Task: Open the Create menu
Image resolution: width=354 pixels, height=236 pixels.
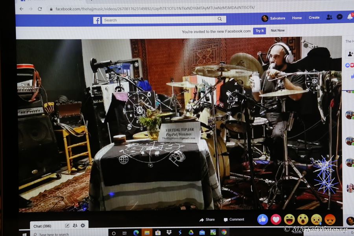Action: click(314, 18)
